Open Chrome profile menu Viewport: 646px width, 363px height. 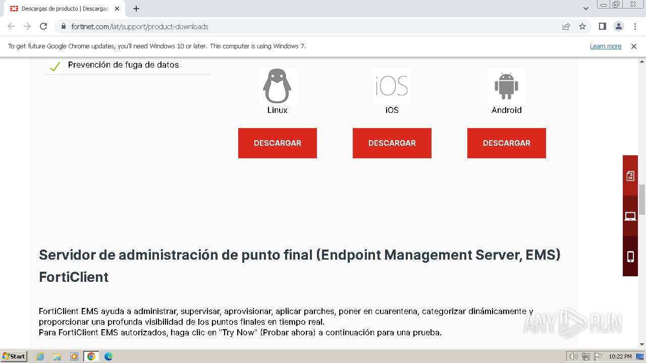pos(618,26)
